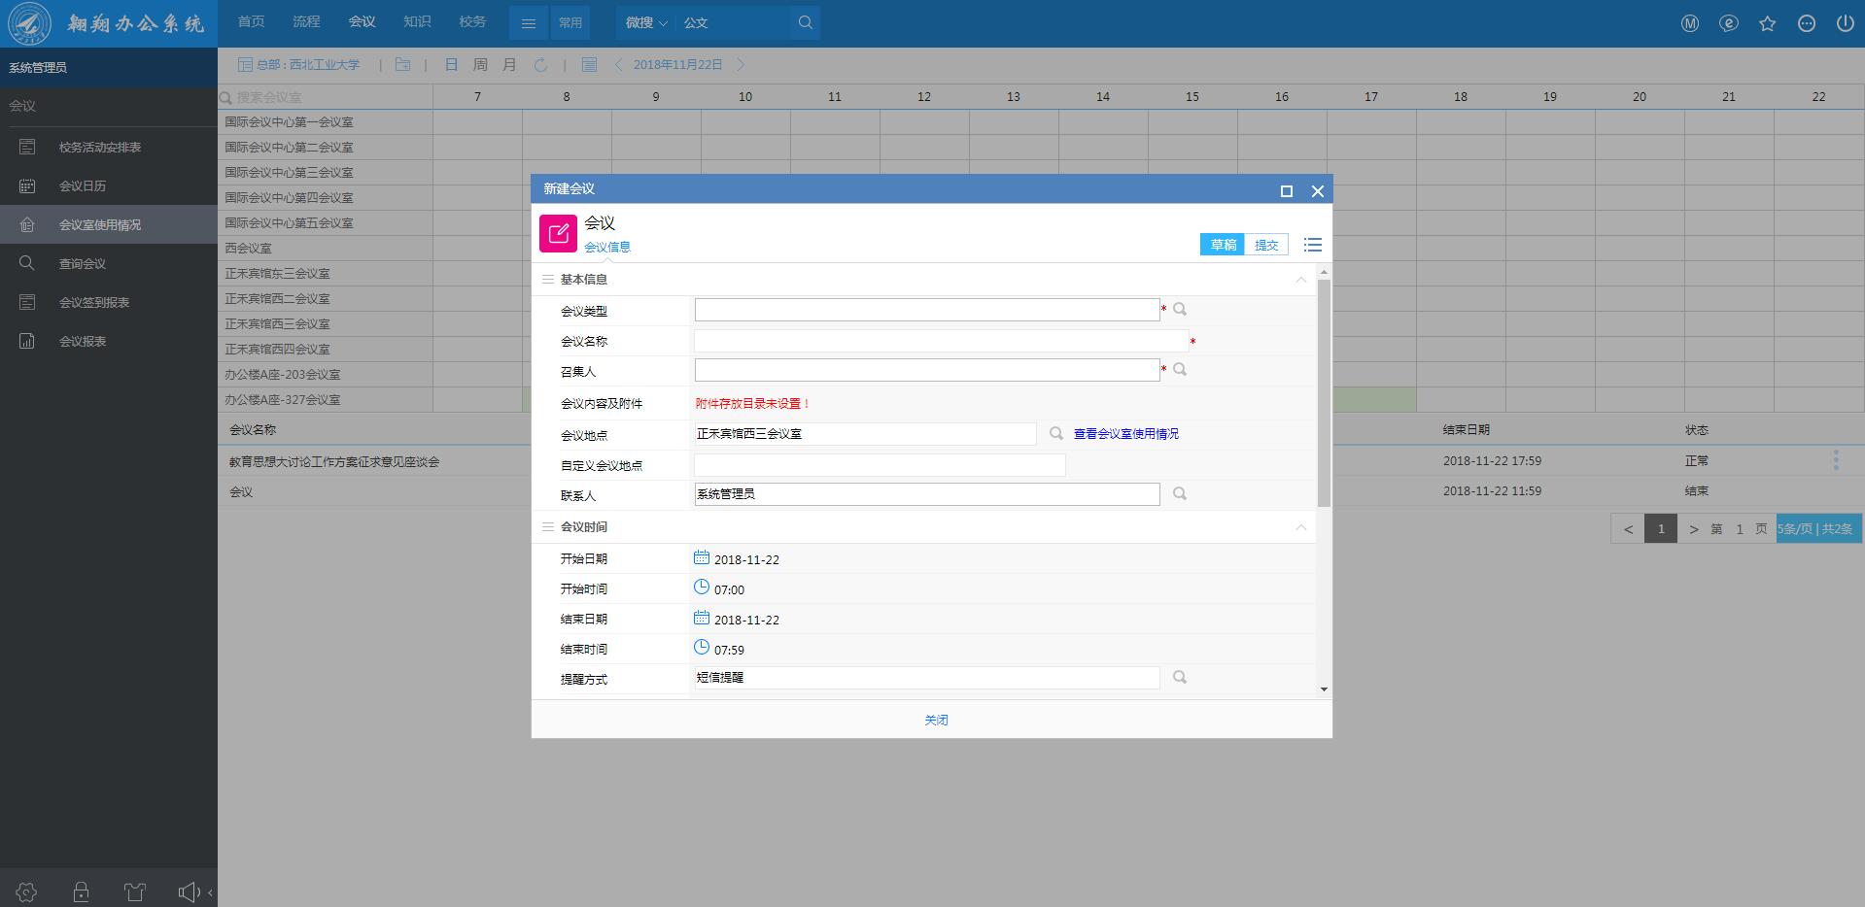Click search icon next to 会议地点 field
The height and width of the screenshot is (907, 1865).
click(1056, 434)
